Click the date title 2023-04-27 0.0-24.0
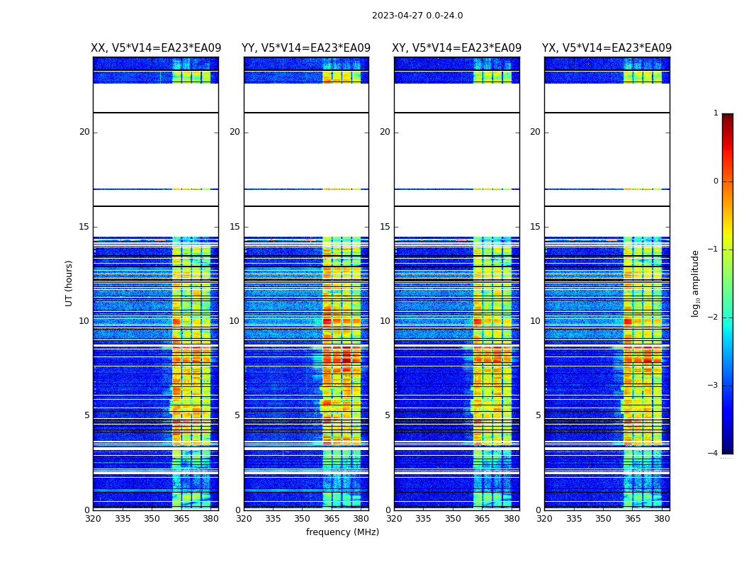Image resolution: width=744 pixels, height=567 pixels. (417, 16)
